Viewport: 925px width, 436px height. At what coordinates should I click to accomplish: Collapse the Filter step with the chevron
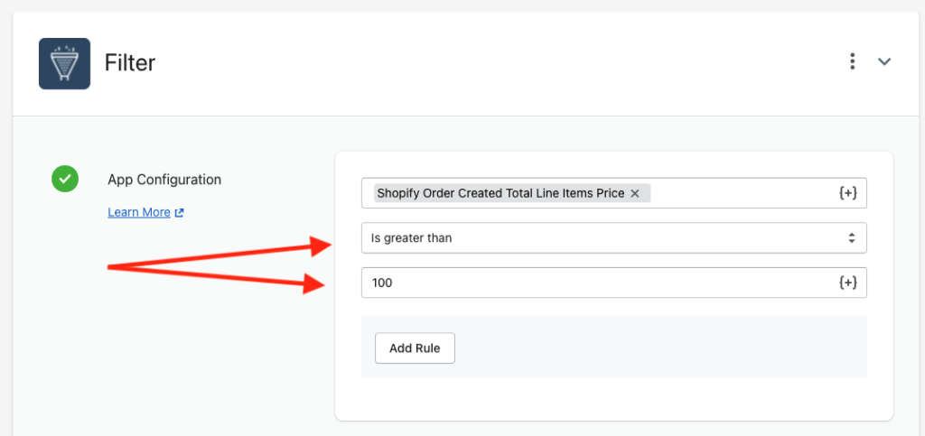(x=883, y=61)
